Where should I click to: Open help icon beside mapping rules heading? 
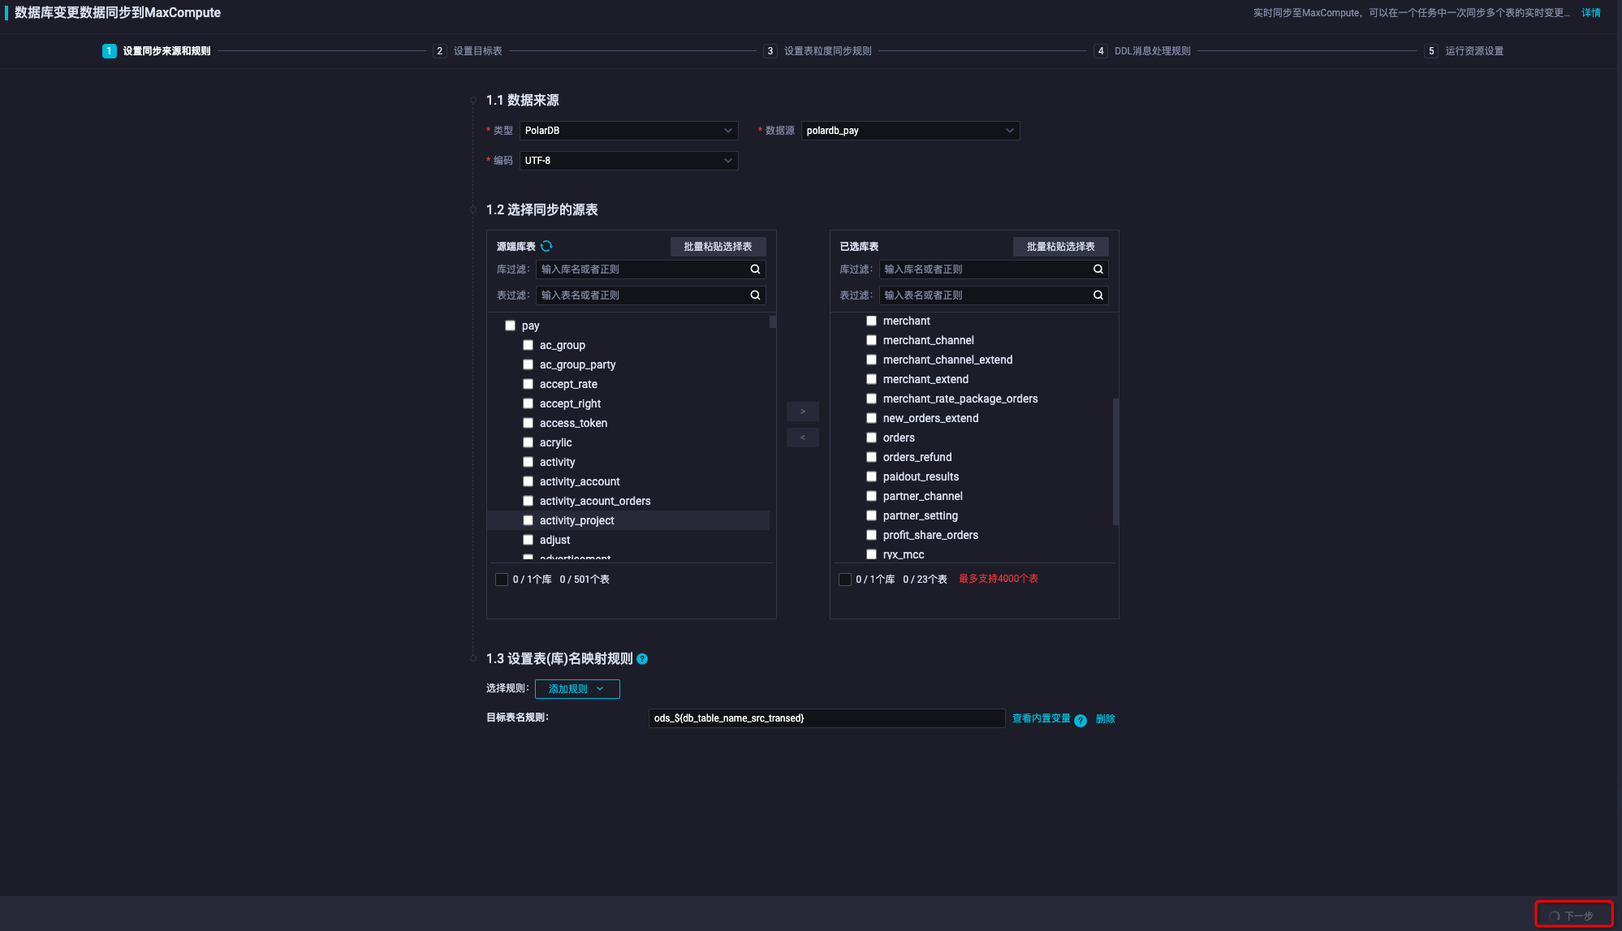tap(642, 659)
